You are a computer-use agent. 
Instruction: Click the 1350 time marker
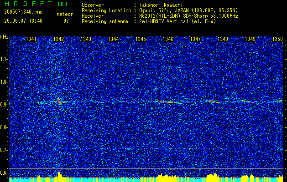[x=277, y=39]
